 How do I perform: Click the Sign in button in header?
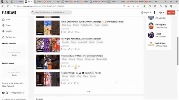[161, 12]
